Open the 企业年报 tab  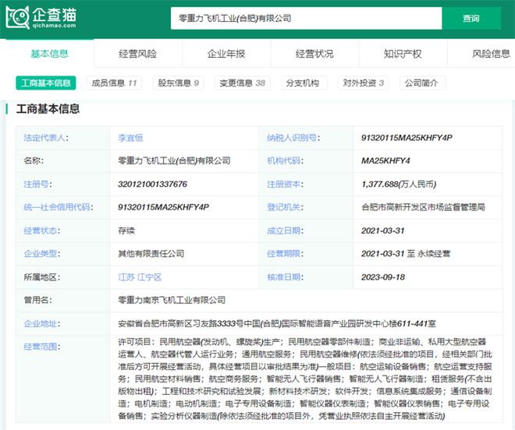coord(226,54)
